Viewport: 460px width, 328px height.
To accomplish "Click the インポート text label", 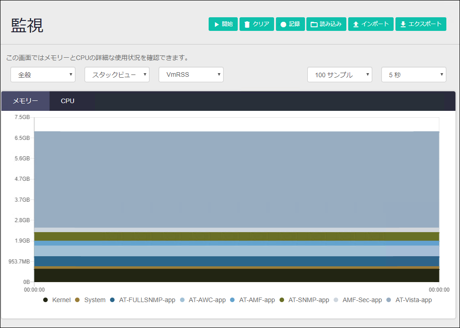I will coord(375,24).
